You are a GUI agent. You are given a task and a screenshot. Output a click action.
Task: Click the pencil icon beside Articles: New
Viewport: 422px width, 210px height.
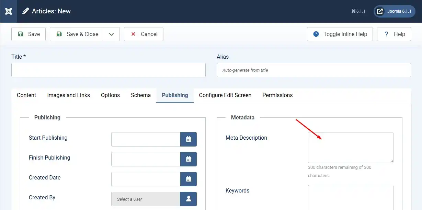25,11
